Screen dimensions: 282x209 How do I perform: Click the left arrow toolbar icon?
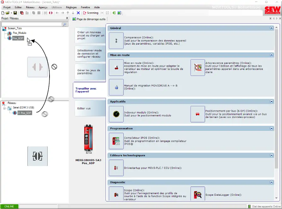[x=57, y=13]
